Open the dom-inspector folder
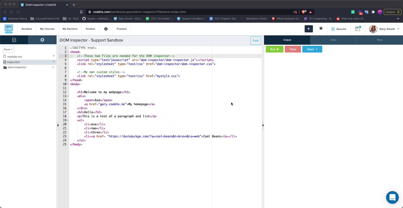The width and height of the screenshot is (403, 208). point(17,67)
